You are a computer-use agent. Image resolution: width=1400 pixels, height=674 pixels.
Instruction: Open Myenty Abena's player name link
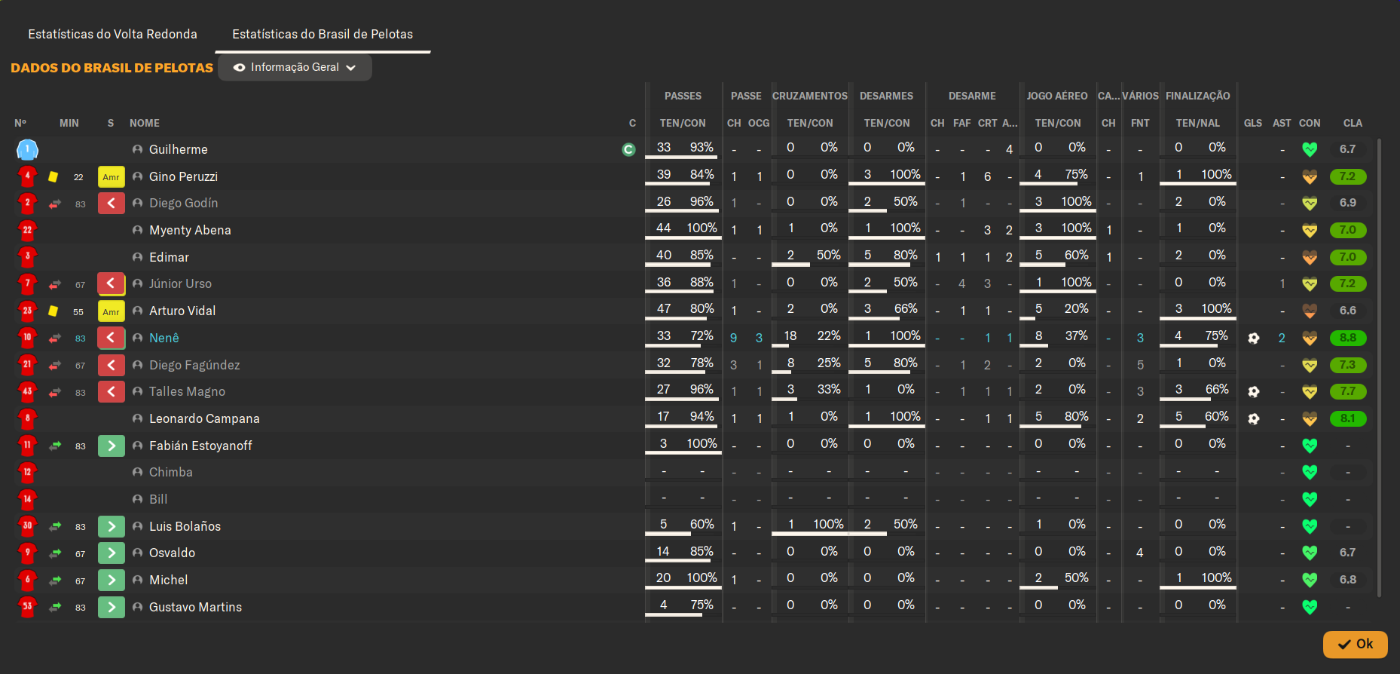tap(190, 230)
